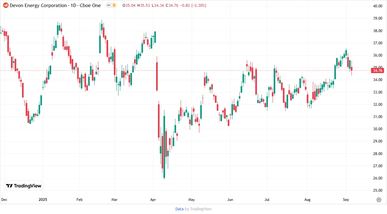Click the 30.00 price axis label
The height and width of the screenshot is (214, 387).
click(x=378, y=129)
